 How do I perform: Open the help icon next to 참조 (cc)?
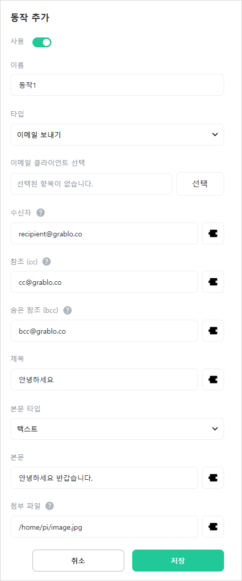[46, 262]
